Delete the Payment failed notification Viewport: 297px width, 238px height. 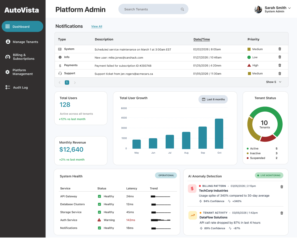(279, 65)
